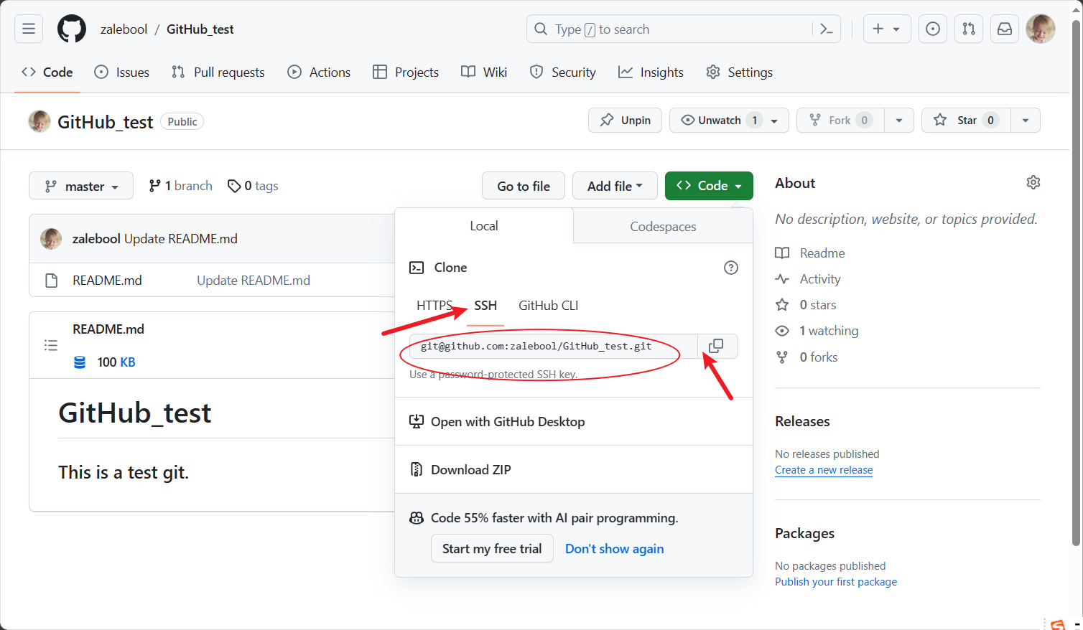Switch to the Code tab
The image size is (1083, 630).
tap(47, 72)
